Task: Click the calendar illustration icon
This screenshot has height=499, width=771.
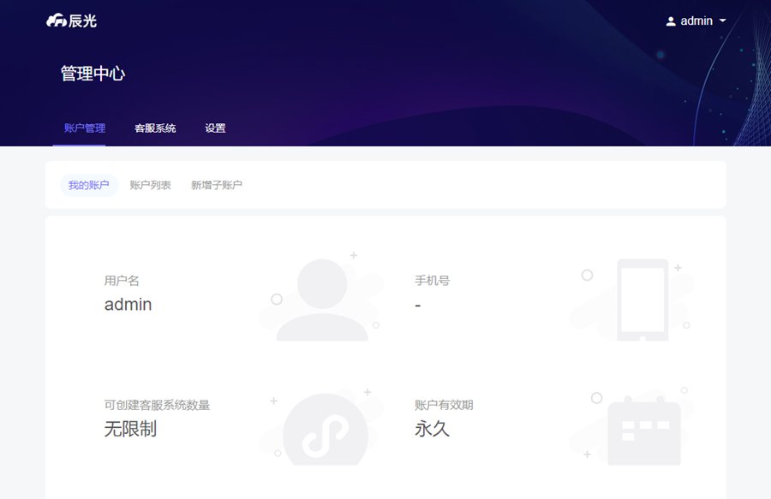Action: pyautogui.click(x=643, y=431)
